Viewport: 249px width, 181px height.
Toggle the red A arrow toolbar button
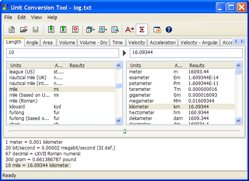[129, 29]
